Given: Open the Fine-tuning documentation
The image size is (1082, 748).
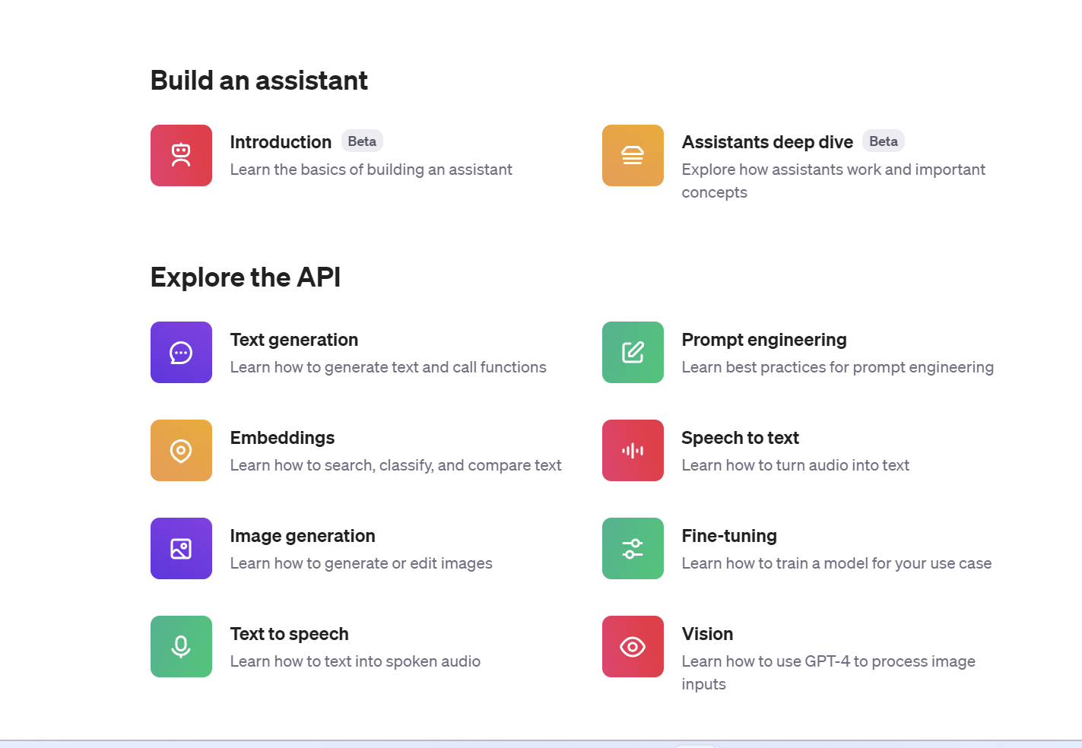Looking at the screenshot, I should pos(729,536).
